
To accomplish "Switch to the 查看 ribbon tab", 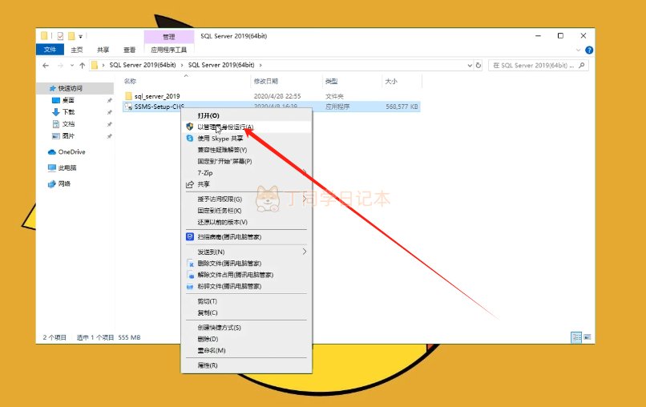I will pos(129,50).
